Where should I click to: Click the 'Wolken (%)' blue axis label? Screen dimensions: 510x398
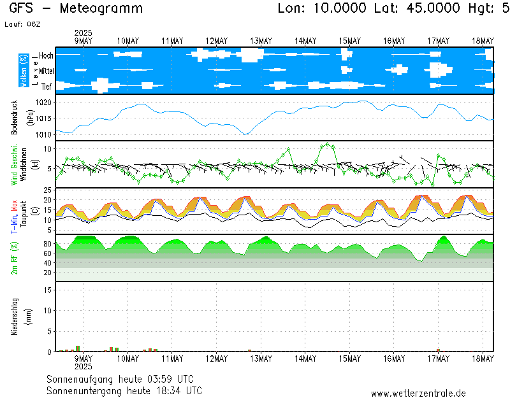click(x=24, y=71)
